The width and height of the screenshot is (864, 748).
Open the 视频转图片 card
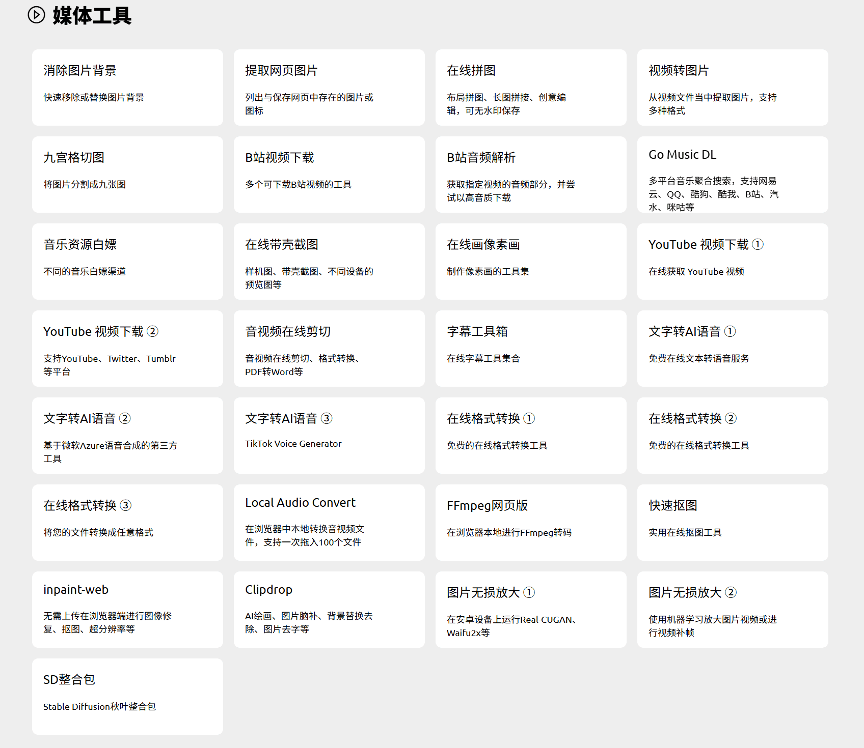point(733,88)
